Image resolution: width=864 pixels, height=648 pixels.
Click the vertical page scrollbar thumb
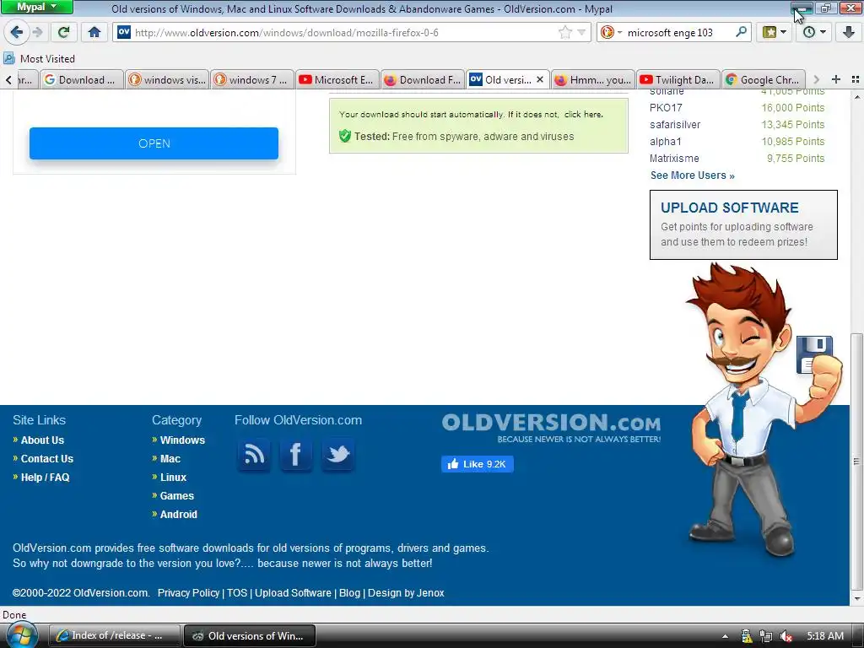[x=856, y=462]
